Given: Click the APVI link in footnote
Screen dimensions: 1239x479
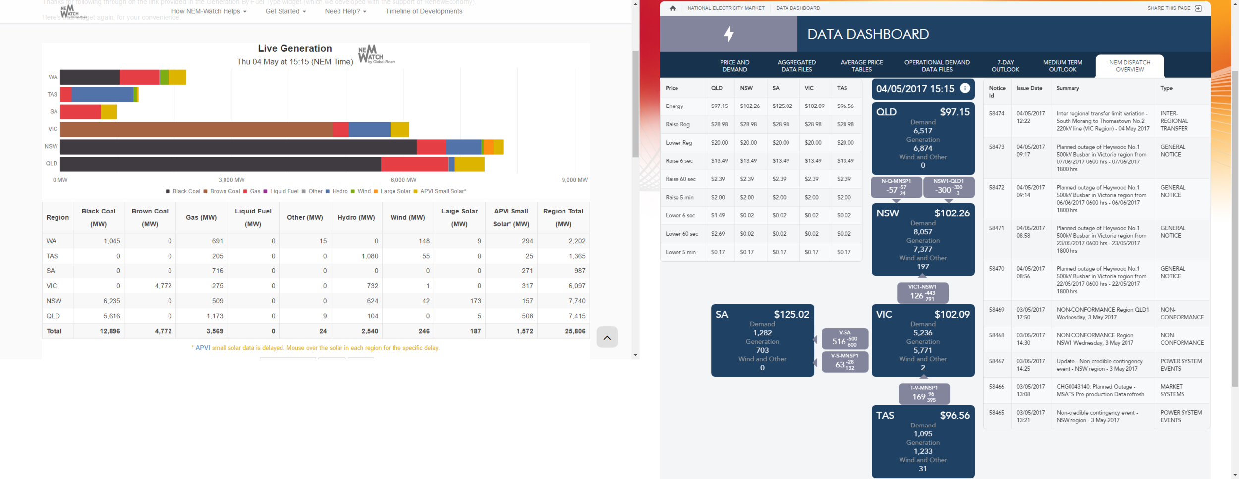Looking at the screenshot, I should click(203, 348).
